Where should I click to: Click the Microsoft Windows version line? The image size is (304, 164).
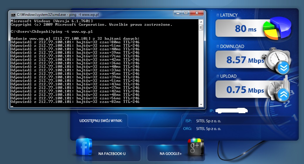click(52, 21)
